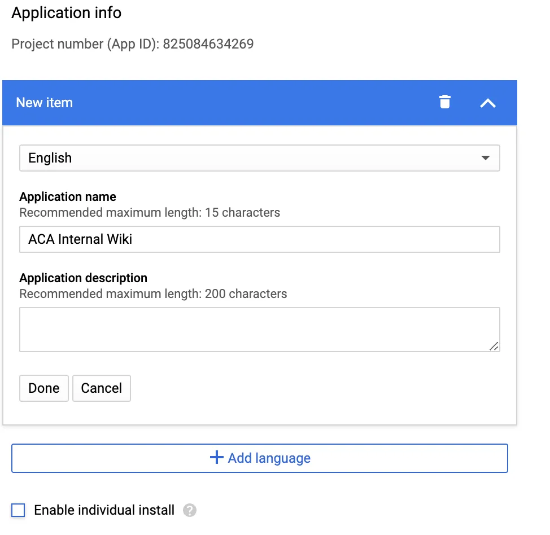This screenshot has height=535, width=550.
Task: Cancel the new item entry
Action: [101, 388]
